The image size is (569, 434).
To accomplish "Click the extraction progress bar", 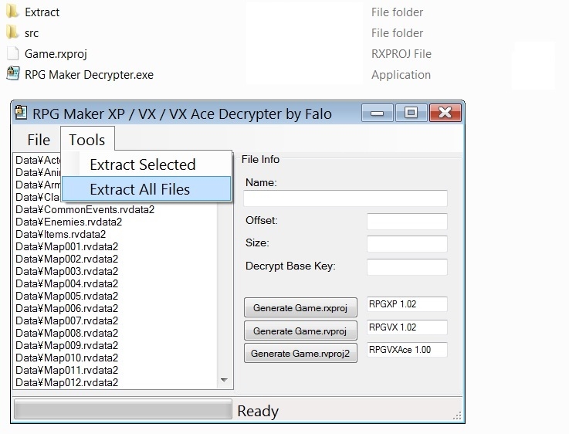I will [x=123, y=410].
